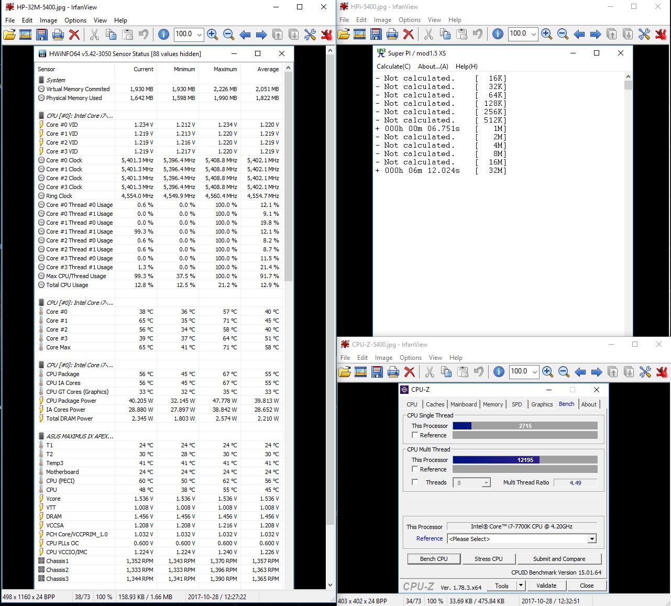
Task: Click '498 x 1160 x 24 BPP' status entry
Action: (x=29, y=597)
